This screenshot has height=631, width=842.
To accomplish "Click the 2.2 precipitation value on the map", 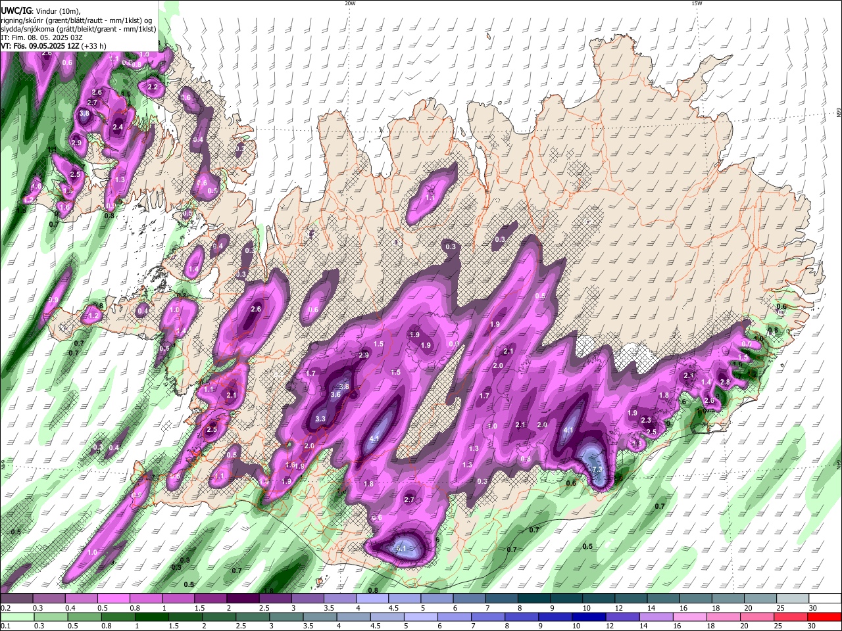I will (153, 87).
